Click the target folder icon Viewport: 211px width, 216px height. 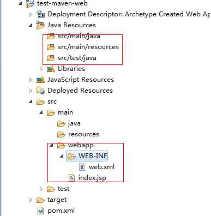(40, 200)
